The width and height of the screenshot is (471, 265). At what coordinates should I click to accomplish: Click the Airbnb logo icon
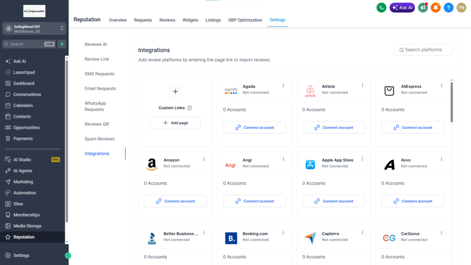pyautogui.click(x=310, y=91)
